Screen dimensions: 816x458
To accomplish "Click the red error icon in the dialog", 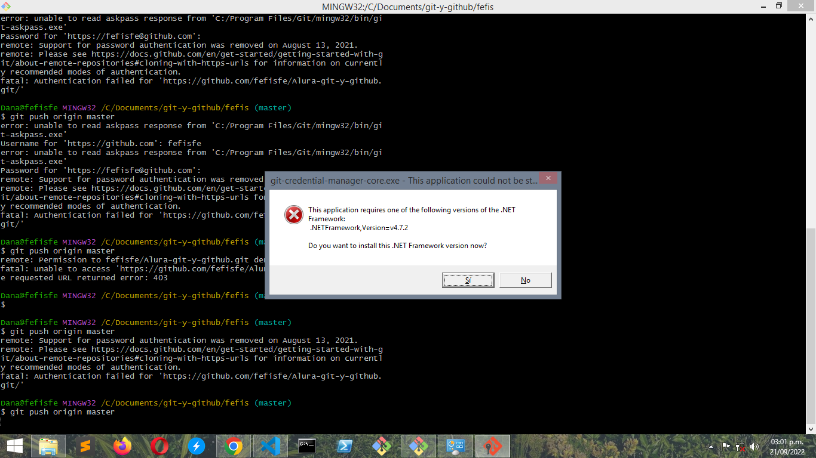I will point(293,215).
